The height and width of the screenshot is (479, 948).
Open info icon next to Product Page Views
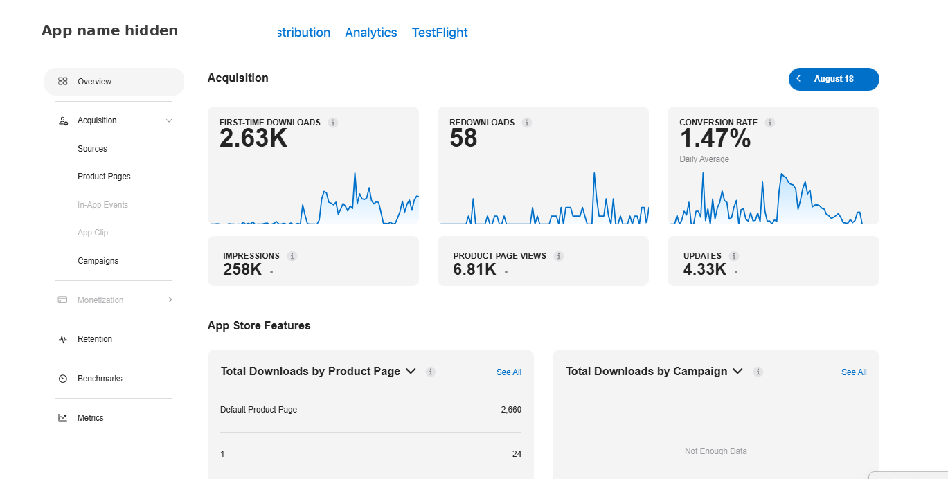tap(559, 256)
